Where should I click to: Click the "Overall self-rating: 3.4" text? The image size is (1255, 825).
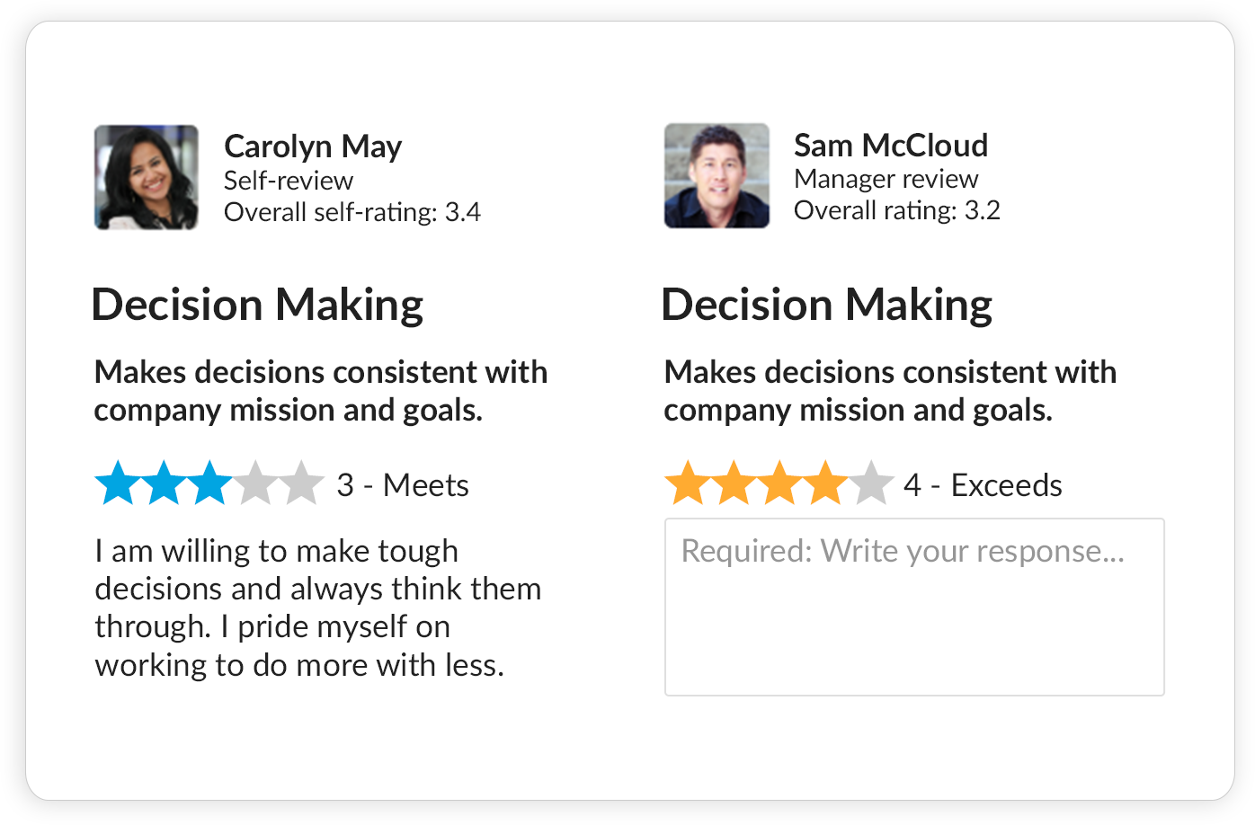coord(352,212)
